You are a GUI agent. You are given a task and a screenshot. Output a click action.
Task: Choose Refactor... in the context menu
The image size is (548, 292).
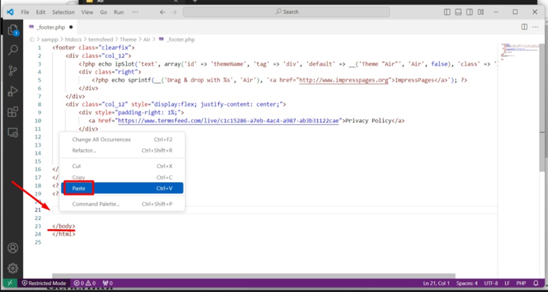[122, 151]
